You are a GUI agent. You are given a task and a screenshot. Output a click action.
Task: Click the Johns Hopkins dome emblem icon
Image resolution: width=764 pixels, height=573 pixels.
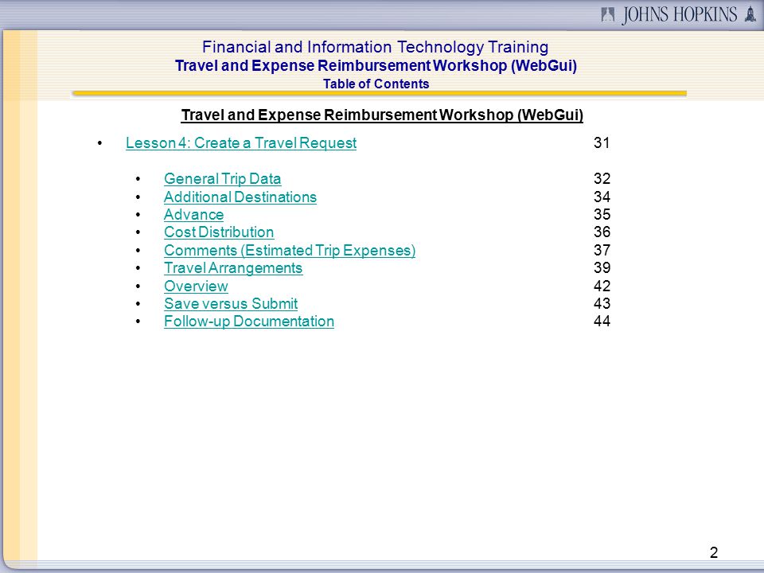[x=750, y=14]
